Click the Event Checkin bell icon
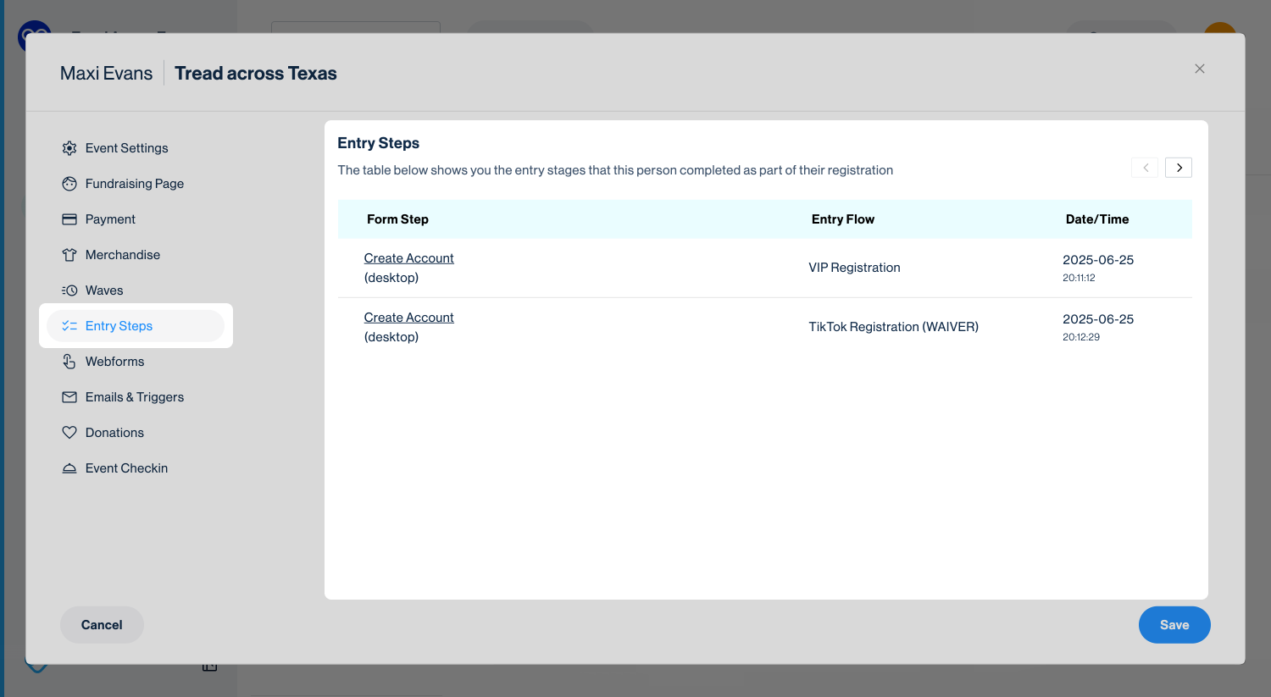The image size is (1271, 697). coord(69,468)
